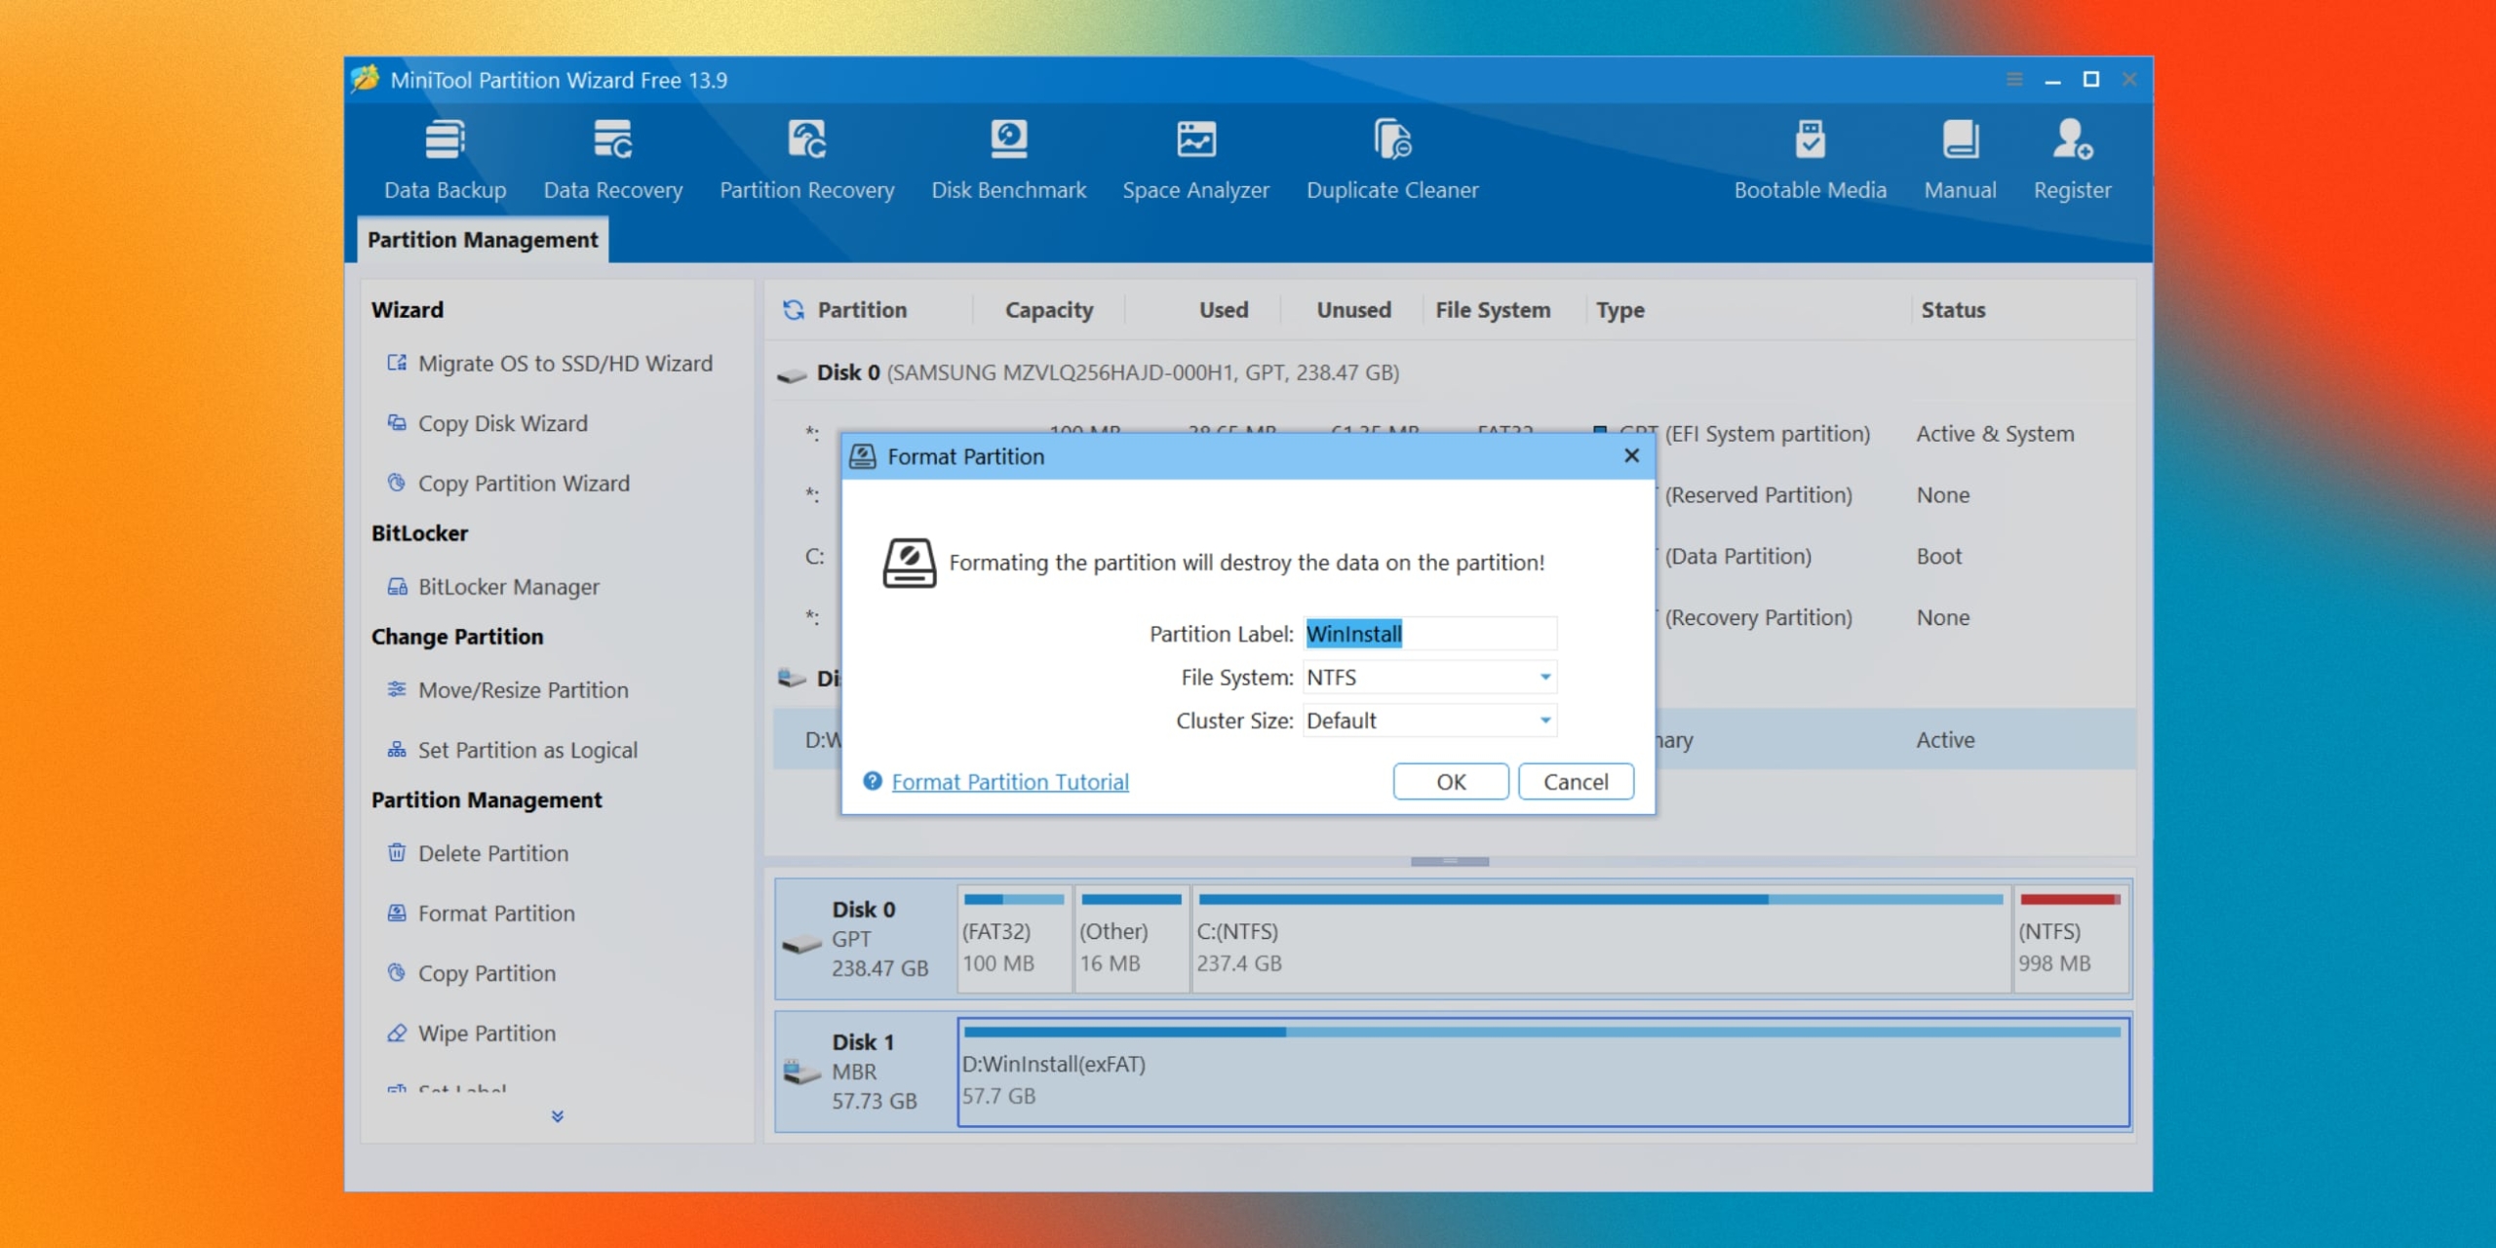The height and width of the screenshot is (1248, 2496).
Task: Open the Data Backup tool
Action: point(445,161)
